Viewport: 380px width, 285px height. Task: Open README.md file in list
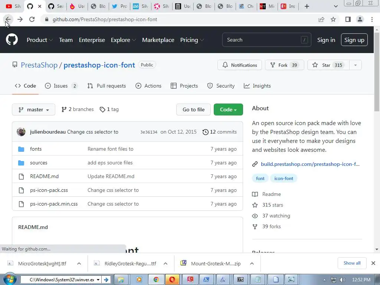45,176
